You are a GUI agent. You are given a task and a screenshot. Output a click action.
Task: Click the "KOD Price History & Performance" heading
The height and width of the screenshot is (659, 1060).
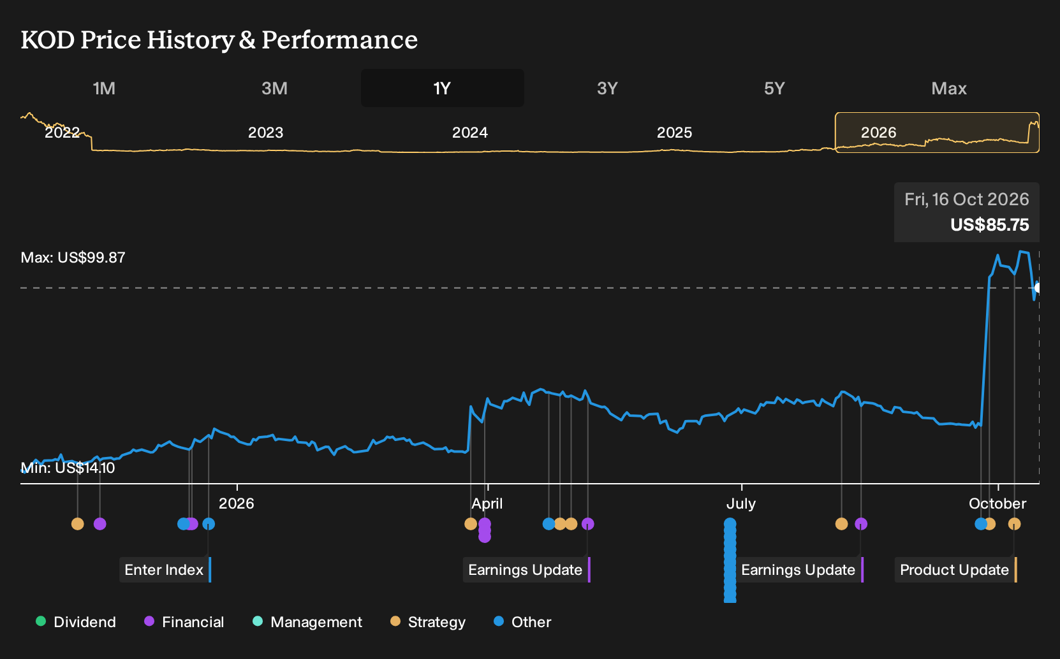click(x=219, y=40)
